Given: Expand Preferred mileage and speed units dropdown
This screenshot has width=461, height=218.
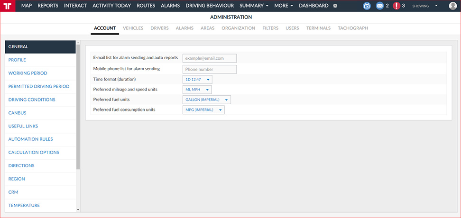Looking at the screenshot, I should [x=197, y=90].
